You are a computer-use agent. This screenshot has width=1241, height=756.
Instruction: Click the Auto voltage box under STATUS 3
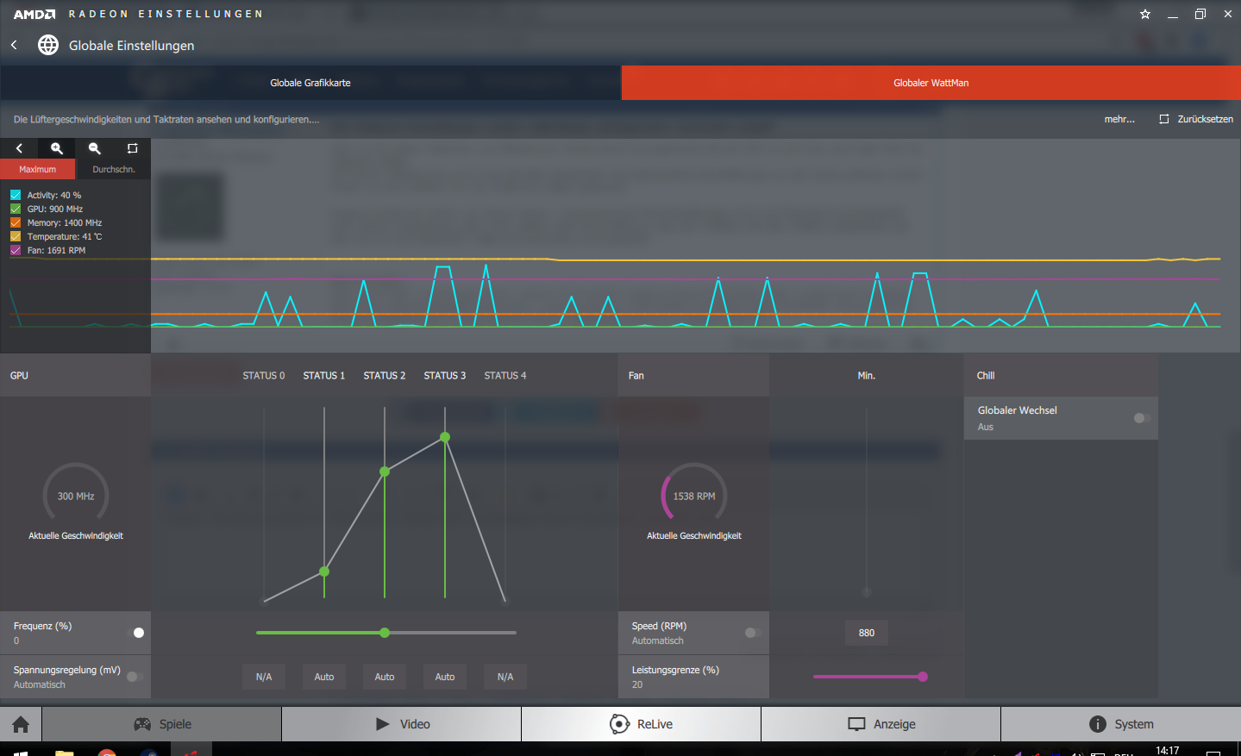pos(445,677)
